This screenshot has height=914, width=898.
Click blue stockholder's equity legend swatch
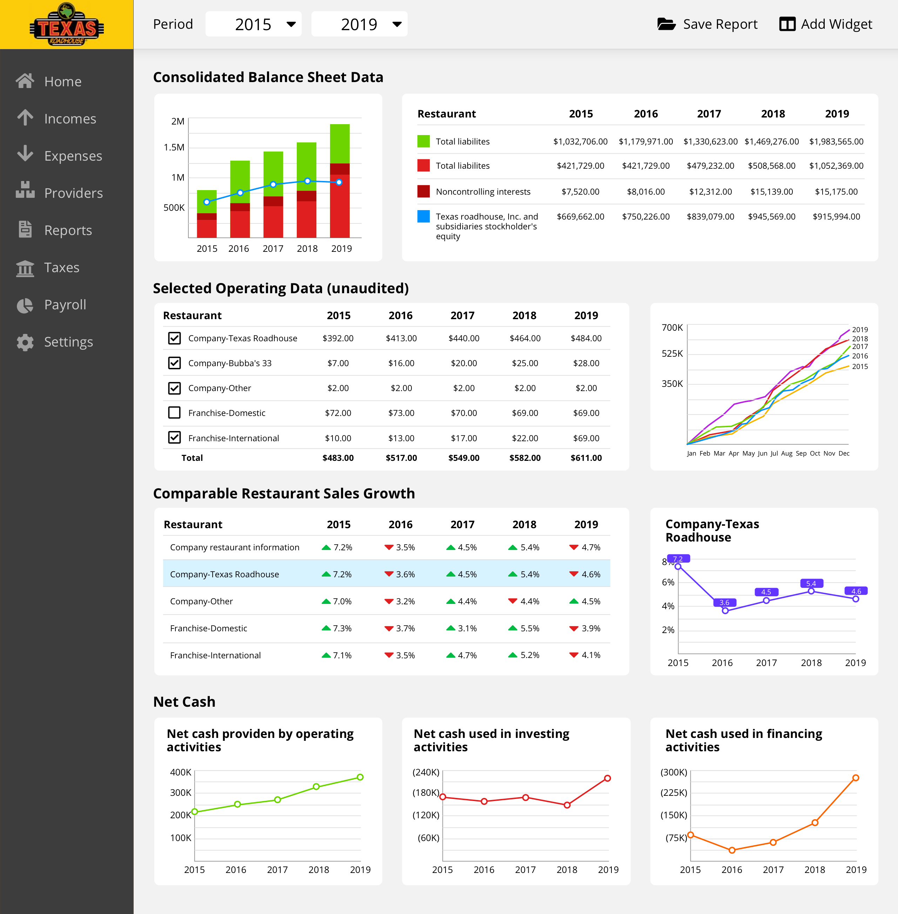[x=423, y=216]
